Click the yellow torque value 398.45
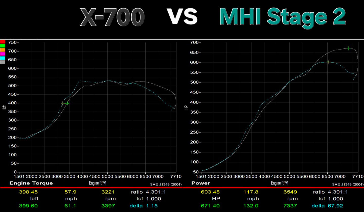Viewport: 364px width, 212px height. 28,192
